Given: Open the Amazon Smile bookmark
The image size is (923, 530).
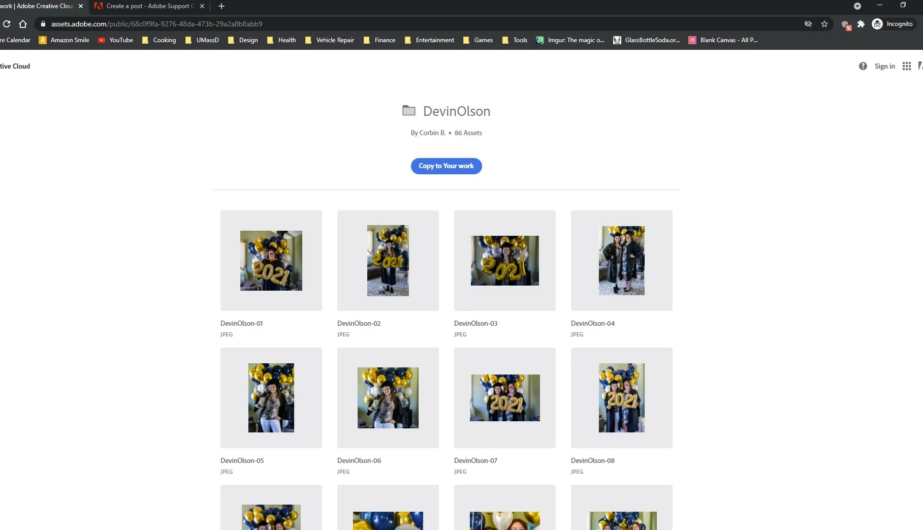Looking at the screenshot, I should click(64, 40).
